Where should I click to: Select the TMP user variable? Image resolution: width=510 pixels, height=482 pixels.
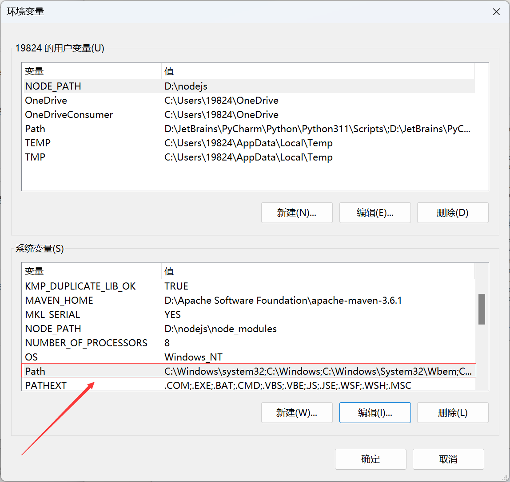(249, 157)
